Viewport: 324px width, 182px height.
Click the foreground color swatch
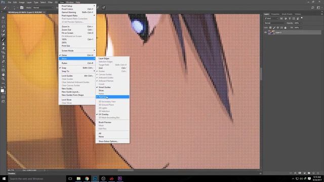[x=2, y=90]
